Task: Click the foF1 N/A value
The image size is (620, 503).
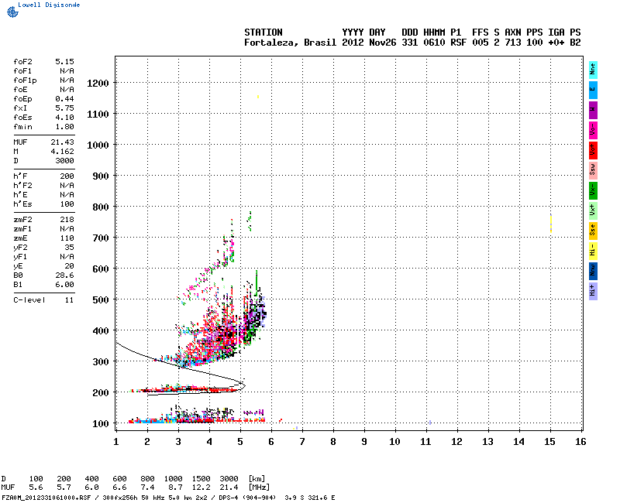Action: pos(67,71)
